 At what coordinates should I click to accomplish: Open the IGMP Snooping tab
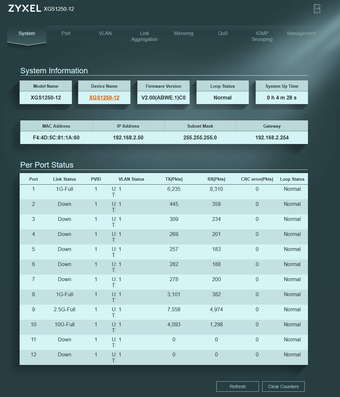[x=262, y=36]
